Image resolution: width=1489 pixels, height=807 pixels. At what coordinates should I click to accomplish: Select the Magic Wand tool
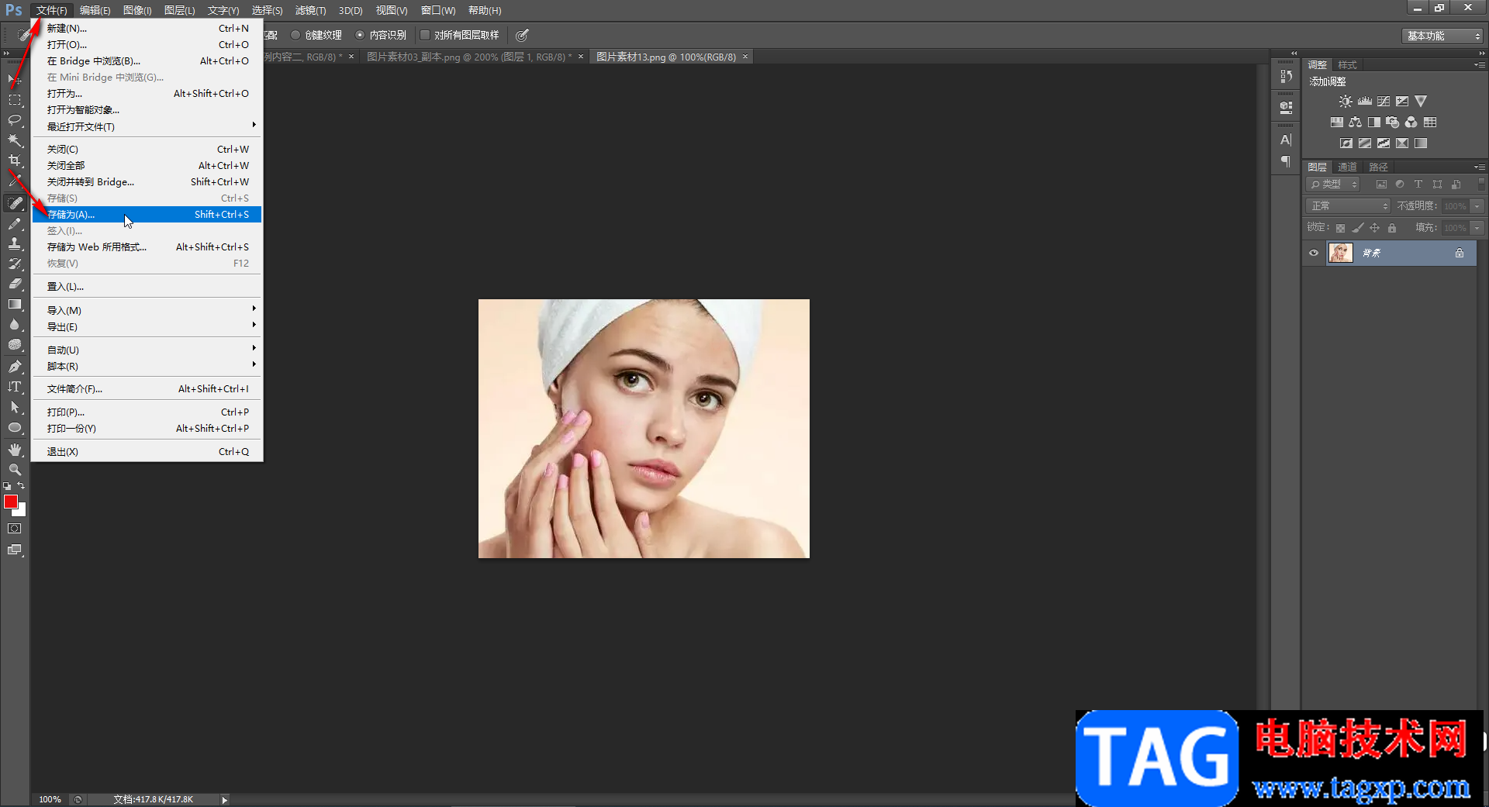pyautogui.click(x=15, y=140)
